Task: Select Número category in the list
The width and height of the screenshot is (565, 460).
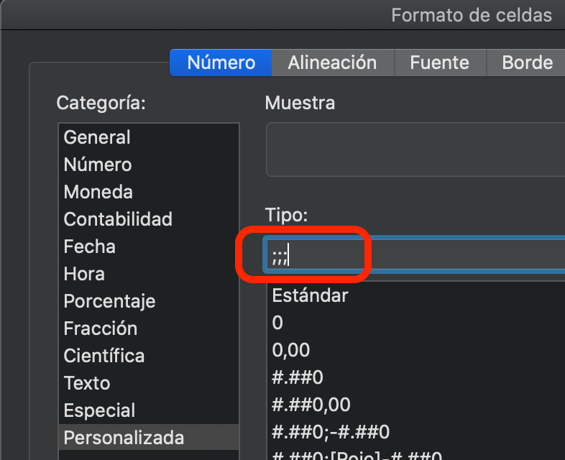Action: click(x=149, y=165)
